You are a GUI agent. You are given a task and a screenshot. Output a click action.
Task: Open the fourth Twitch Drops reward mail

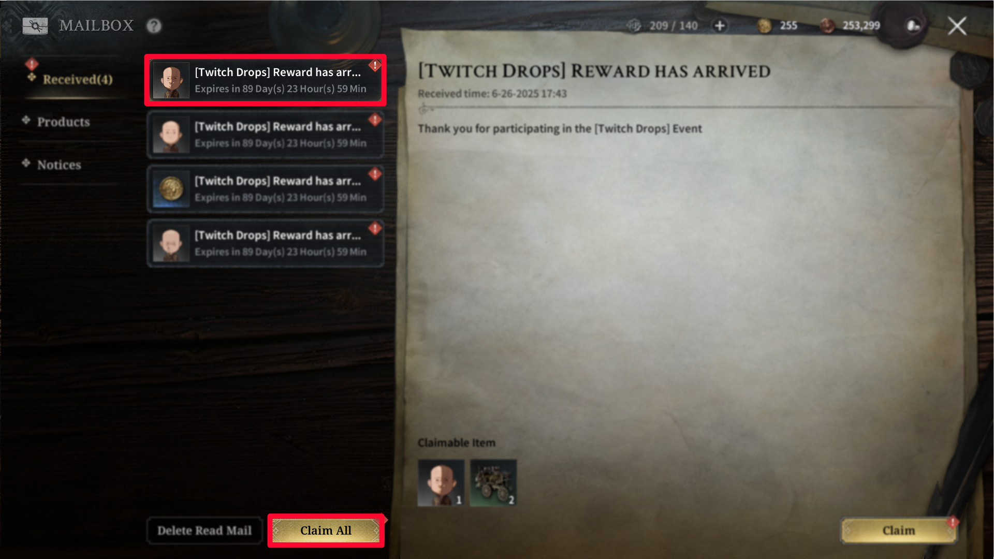(x=265, y=243)
